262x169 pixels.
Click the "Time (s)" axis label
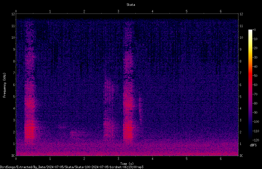(x=127, y=164)
